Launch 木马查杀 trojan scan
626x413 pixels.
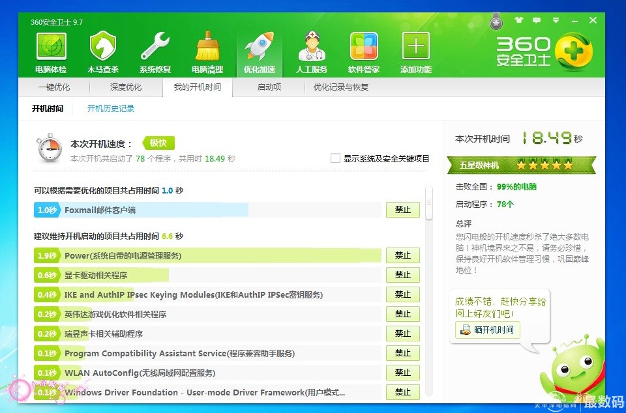(102, 51)
